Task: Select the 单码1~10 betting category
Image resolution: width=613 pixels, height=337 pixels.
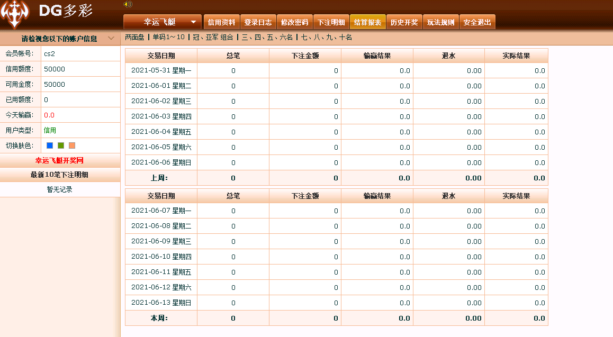Action: [x=169, y=38]
